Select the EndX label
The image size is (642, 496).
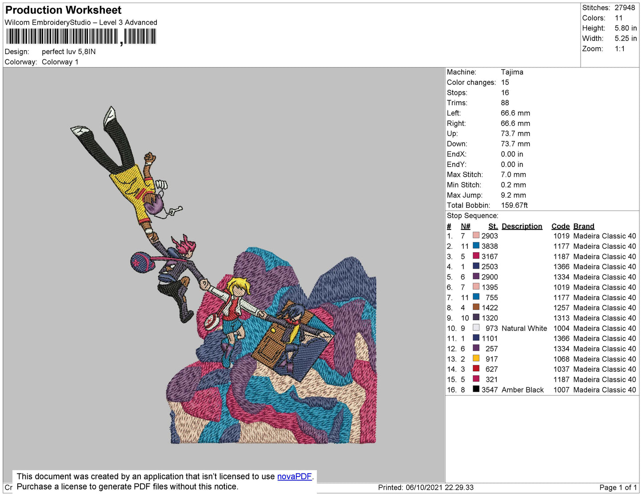tap(457, 154)
